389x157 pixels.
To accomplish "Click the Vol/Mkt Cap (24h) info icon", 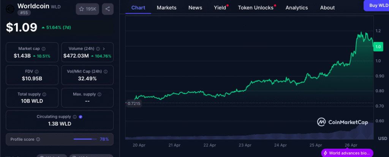I will click(106, 72).
